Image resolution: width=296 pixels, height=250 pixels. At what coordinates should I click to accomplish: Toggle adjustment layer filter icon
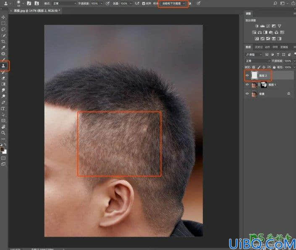(272, 55)
